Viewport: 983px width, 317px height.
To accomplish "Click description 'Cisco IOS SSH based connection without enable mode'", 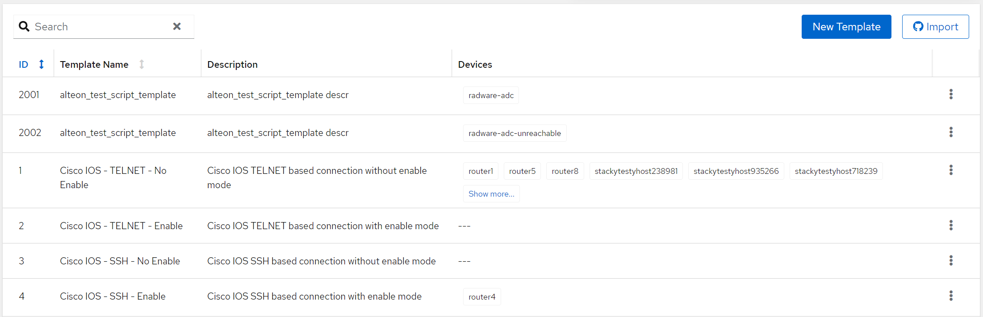I will click(x=322, y=261).
